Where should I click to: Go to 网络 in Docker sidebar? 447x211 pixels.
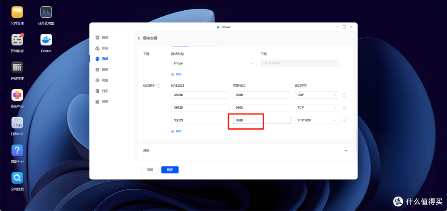coord(102,80)
